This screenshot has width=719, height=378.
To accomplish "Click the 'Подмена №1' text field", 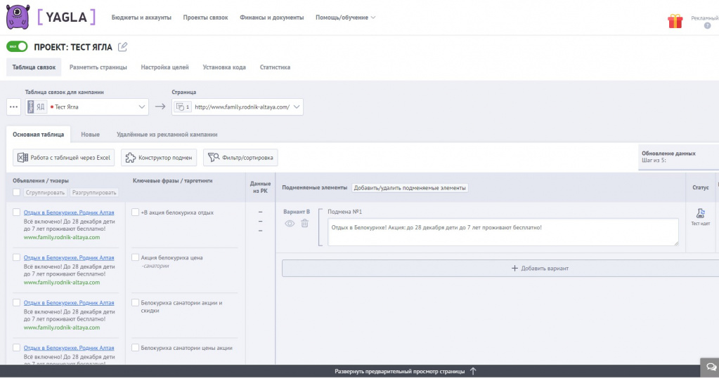I will (x=503, y=232).
